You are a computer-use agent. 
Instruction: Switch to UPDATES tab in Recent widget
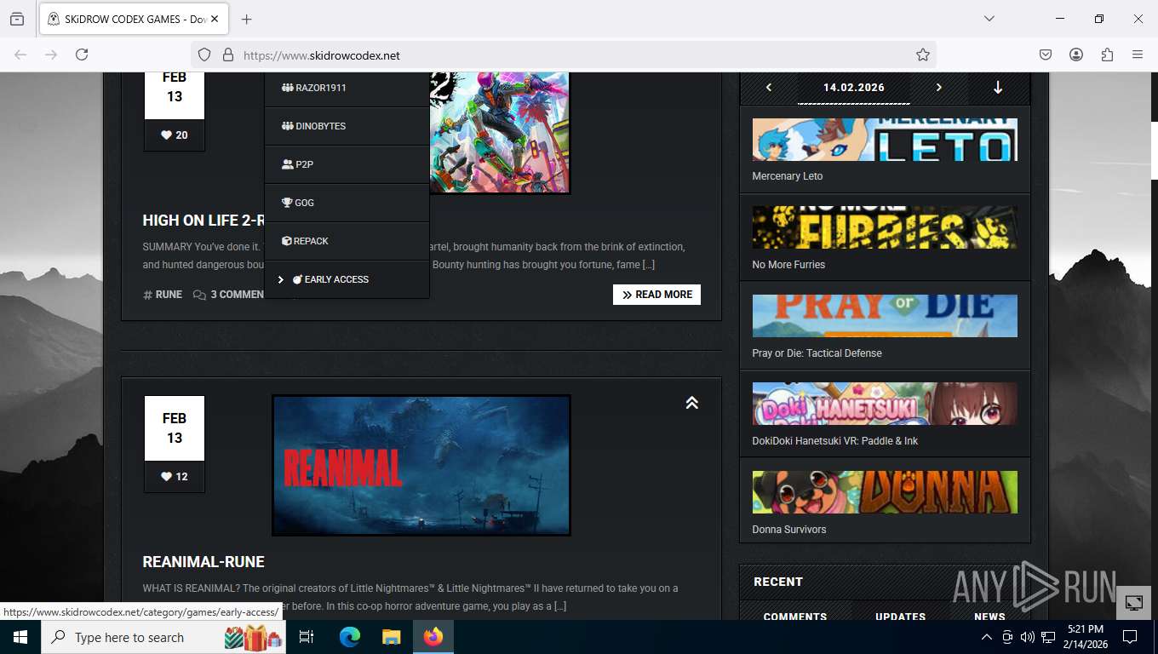[901, 617]
